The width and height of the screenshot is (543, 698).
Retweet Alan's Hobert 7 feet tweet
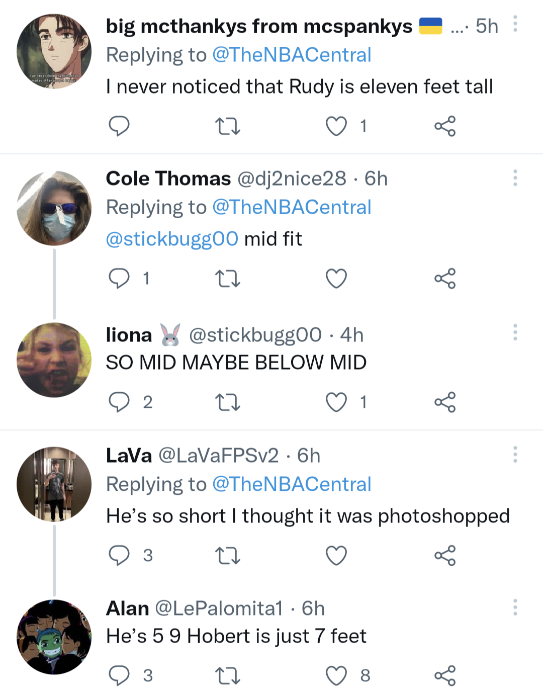[227, 676]
